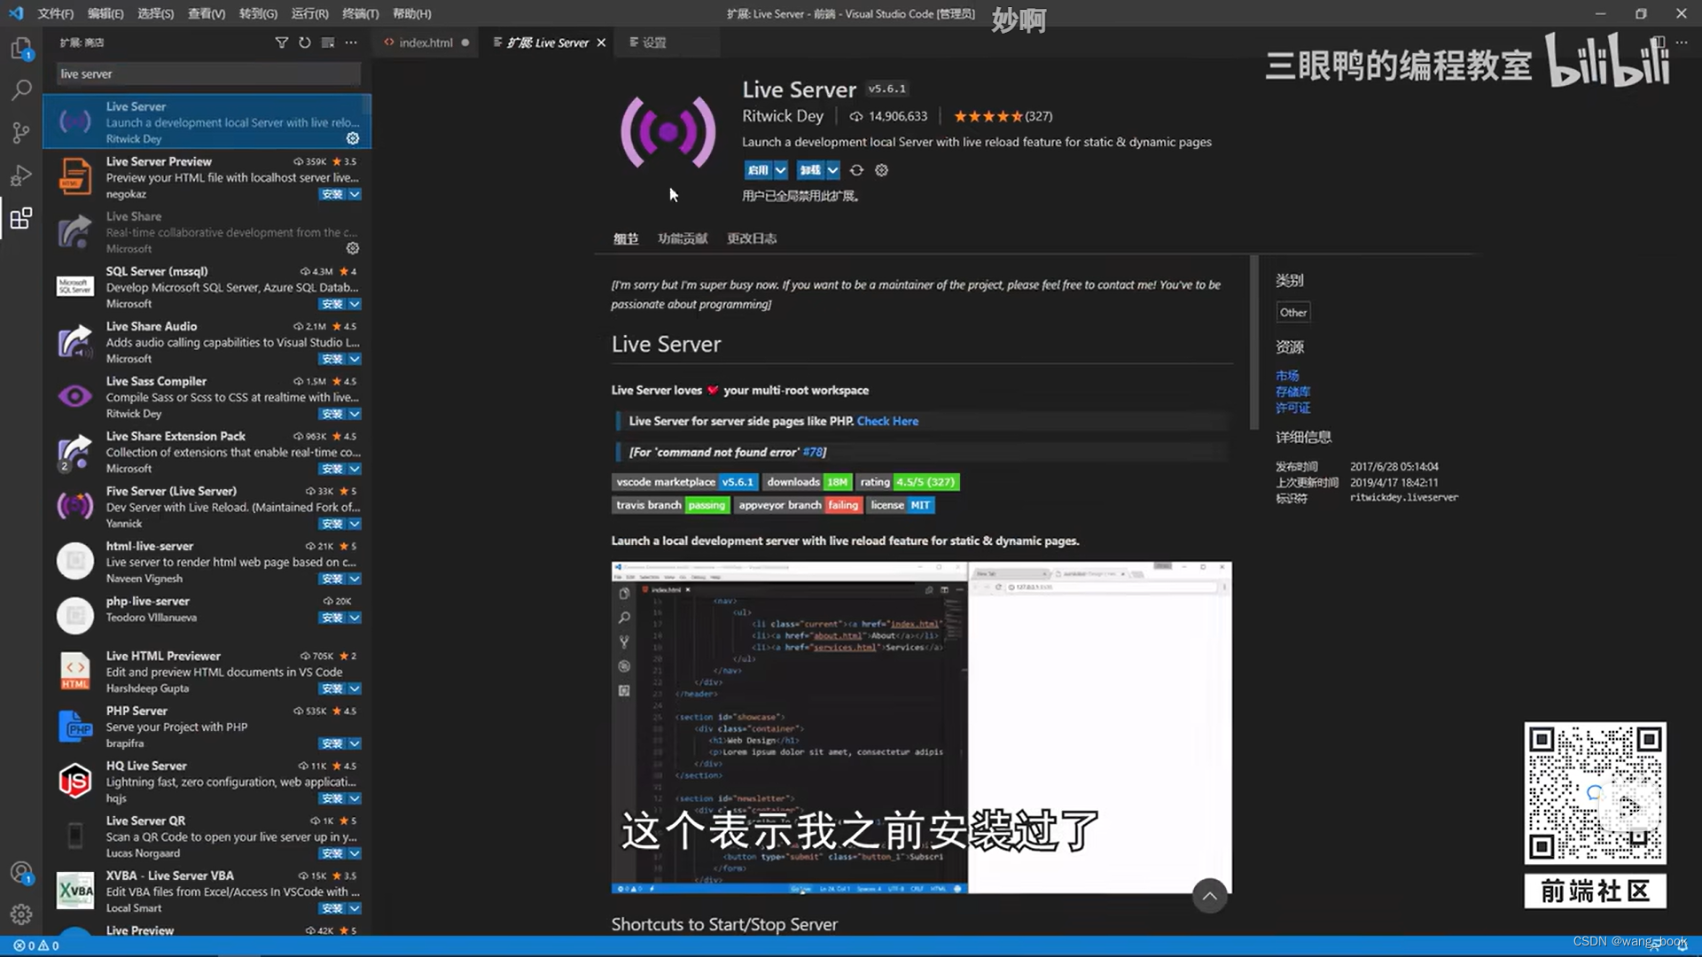The image size is (1702, 957).
Task: Click the blue Enable button for Live Server
Action: coord(758,170)
